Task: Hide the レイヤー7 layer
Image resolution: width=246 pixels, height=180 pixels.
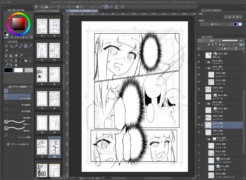Action: click(199, 75)
